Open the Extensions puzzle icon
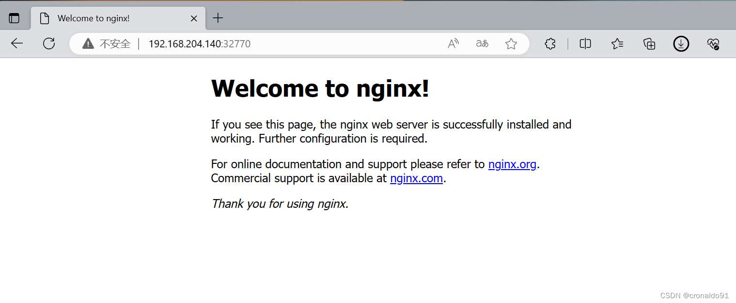The height and width of the screenshot is (303, 736). point(550,44)
